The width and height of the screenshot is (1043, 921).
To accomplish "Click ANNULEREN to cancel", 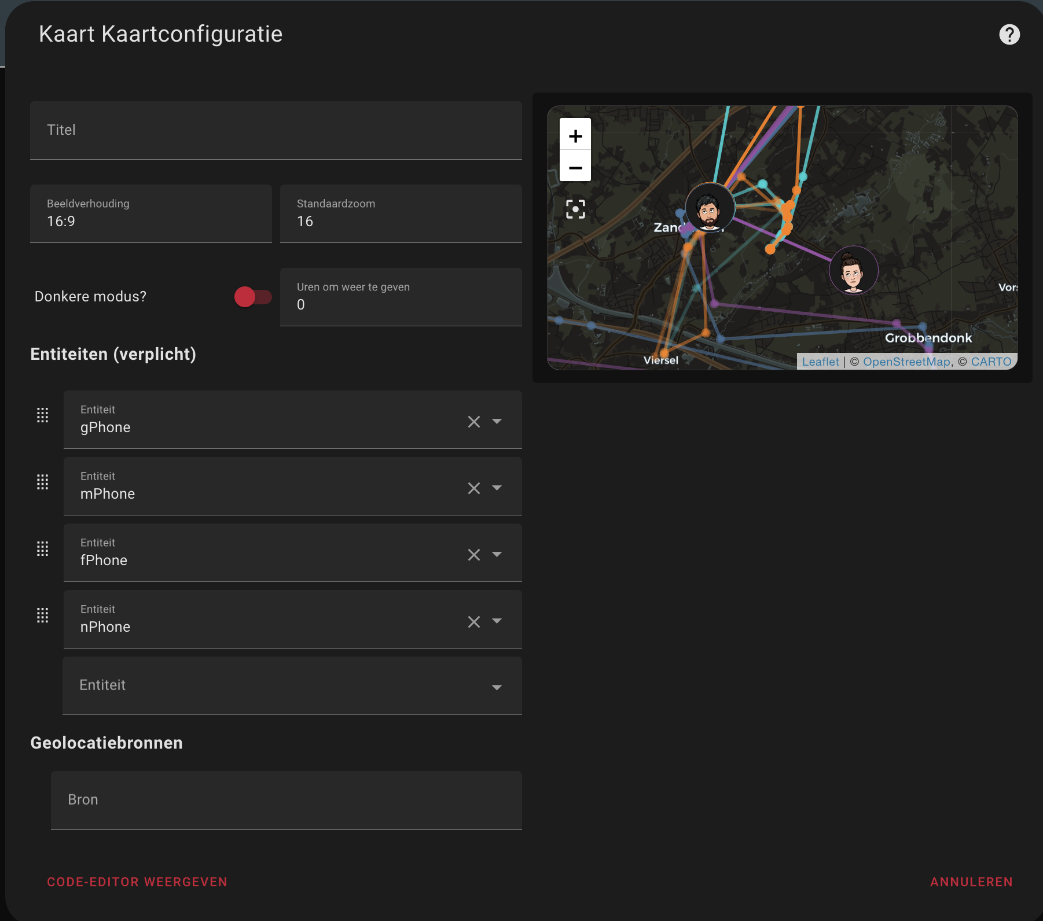I will [972, 882].
